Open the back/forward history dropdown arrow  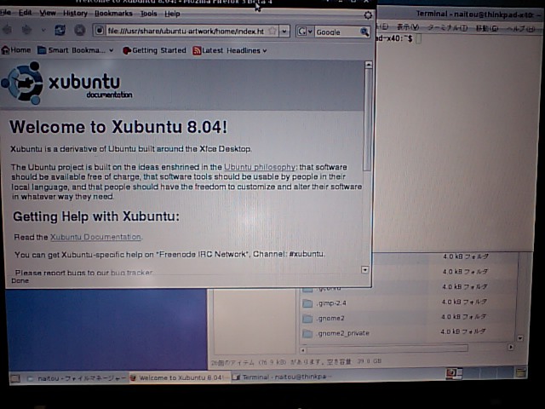[43, 31]
